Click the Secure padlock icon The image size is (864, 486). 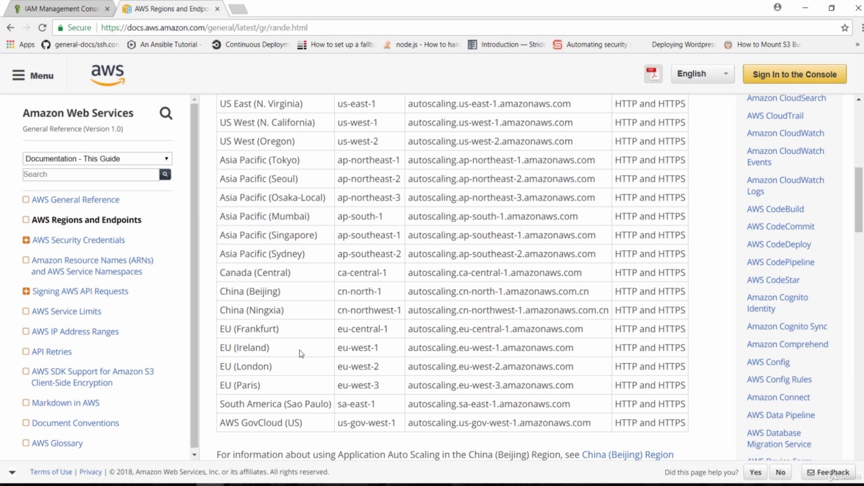pyautogui.click(x=61, y=28)
